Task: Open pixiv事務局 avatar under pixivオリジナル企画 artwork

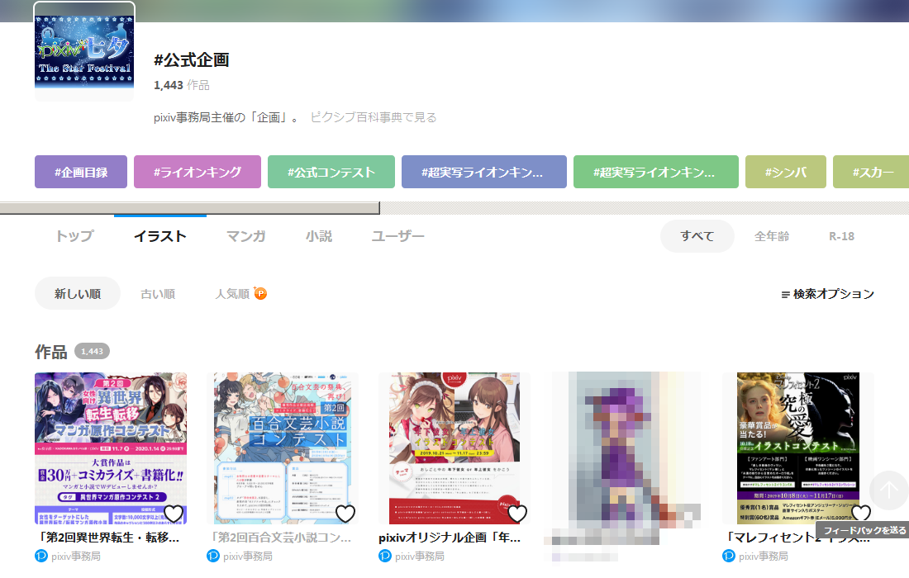Action: [x=385, y=556]
